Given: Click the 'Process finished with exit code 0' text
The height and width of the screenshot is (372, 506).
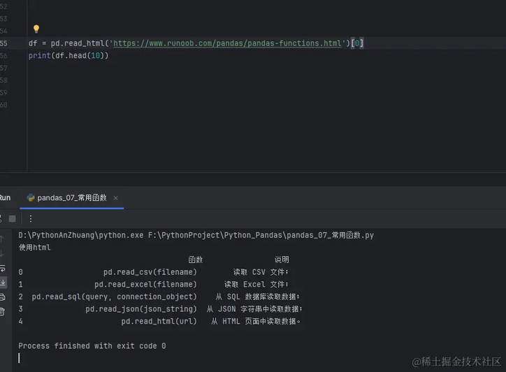Looking at the screenshot, I should coord(92,346).
